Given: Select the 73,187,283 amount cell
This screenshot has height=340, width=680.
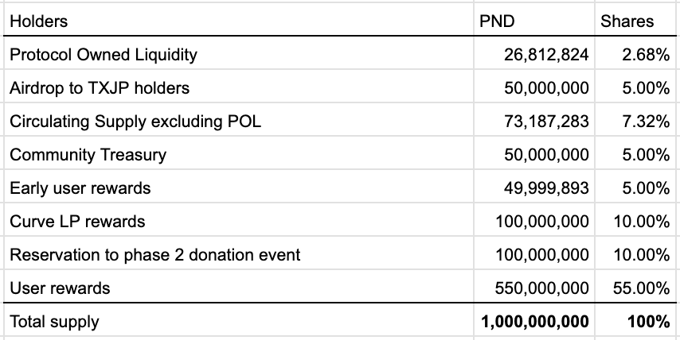Looking at the screenshot, I should [x=546, y=122].
